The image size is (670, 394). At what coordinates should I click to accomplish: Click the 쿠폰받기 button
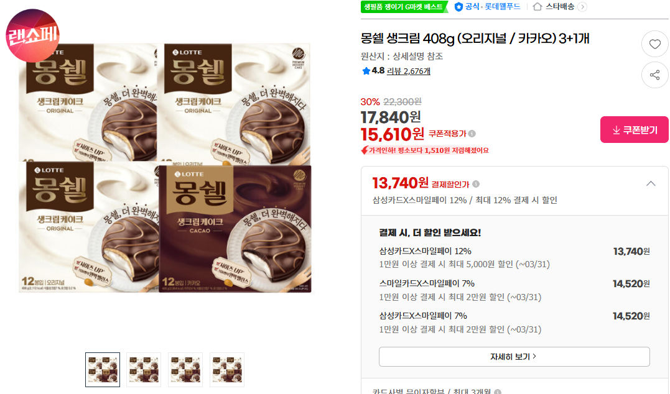tap(635, 130)
